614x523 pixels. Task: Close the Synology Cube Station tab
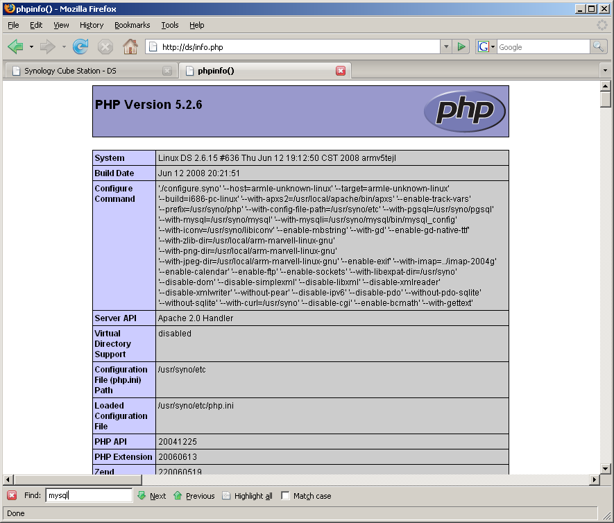(167, 71)
